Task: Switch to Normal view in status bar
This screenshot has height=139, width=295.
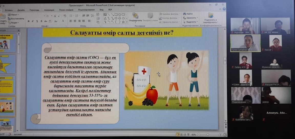Action: [178, 135]
